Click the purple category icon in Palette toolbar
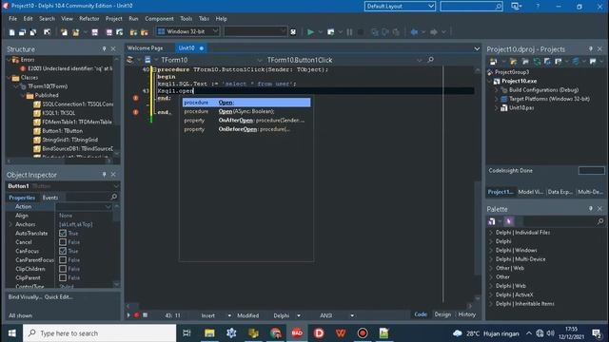This screenshot has width=609, height=342. (509, 221)
